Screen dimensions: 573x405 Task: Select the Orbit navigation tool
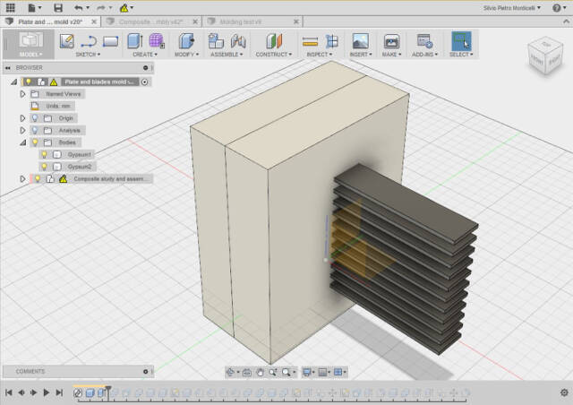230,373
